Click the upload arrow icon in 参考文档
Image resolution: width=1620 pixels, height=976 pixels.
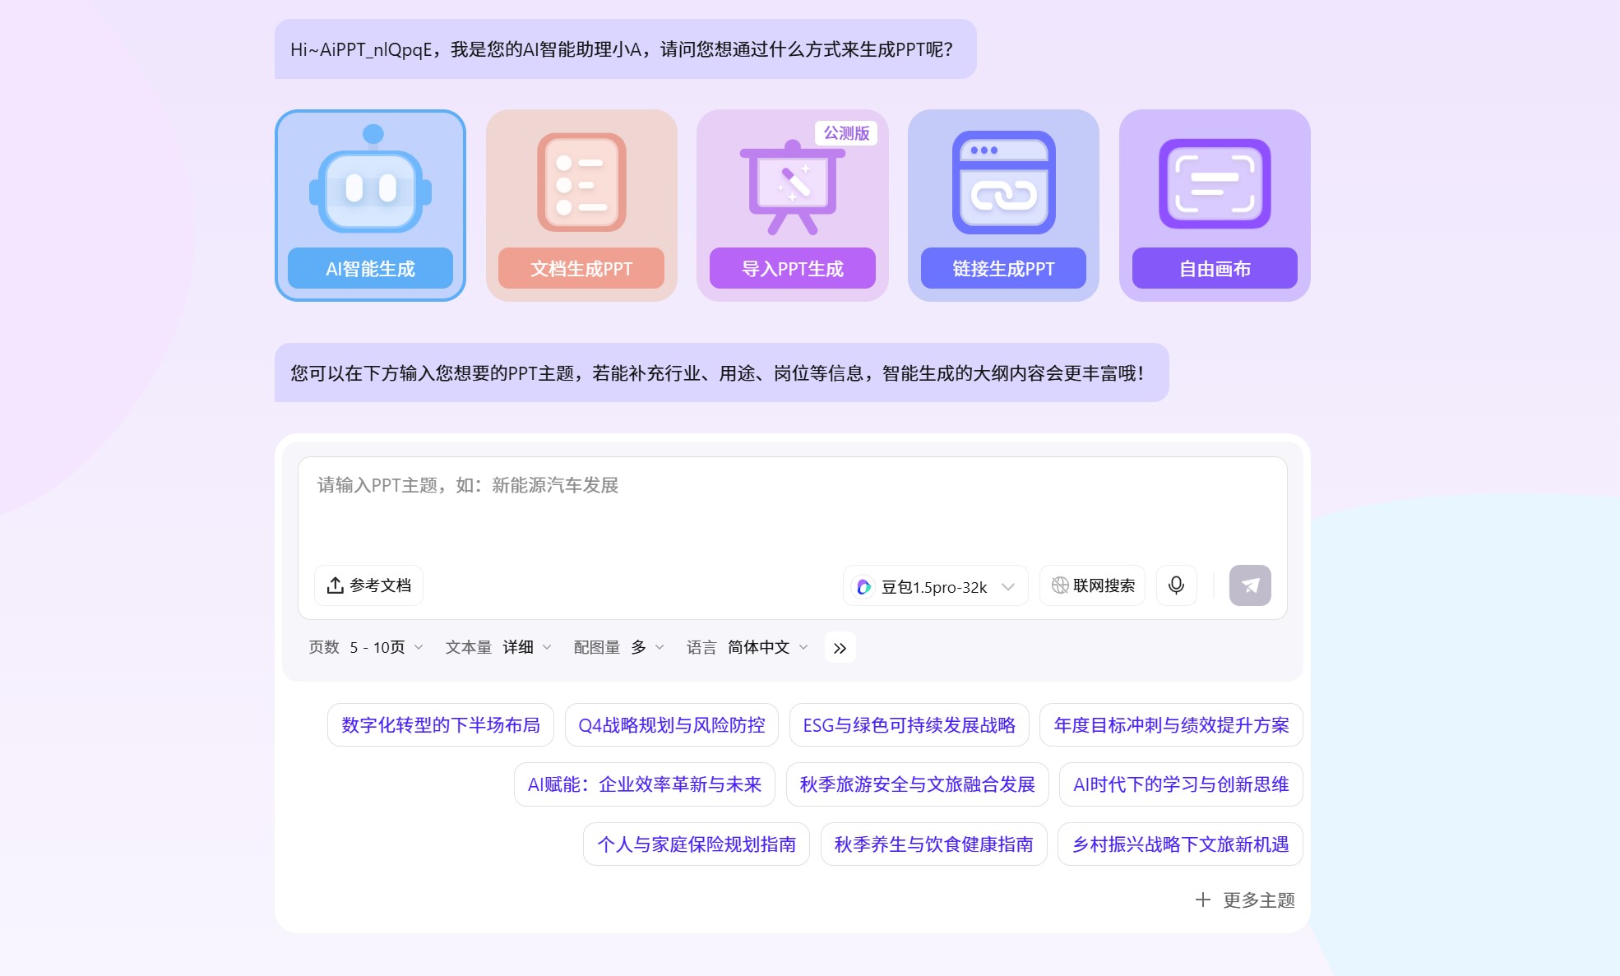335,585
